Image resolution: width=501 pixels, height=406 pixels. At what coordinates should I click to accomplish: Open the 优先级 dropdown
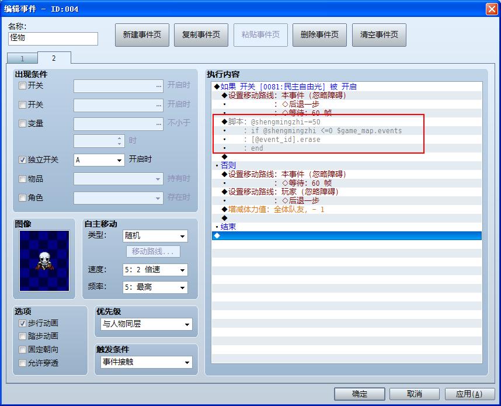tap(147, 324)
